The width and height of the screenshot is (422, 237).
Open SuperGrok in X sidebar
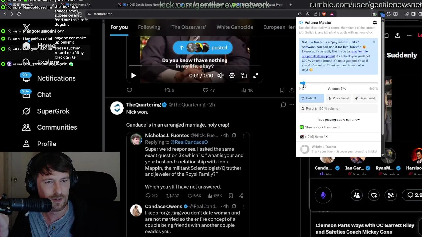coord(46,111)
